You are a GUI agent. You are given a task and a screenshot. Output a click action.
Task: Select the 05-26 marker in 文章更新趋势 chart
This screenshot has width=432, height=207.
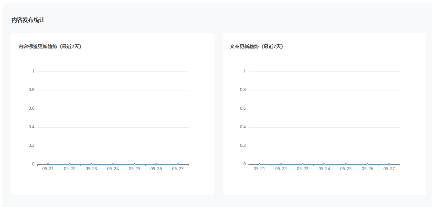click(x=367, y=164)
